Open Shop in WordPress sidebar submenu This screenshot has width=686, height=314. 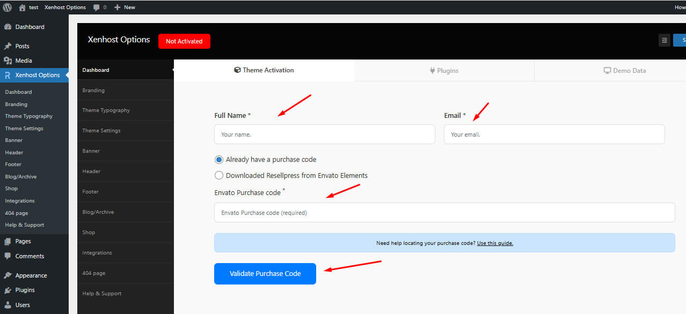pyautogui.click(x=11, y=189)
